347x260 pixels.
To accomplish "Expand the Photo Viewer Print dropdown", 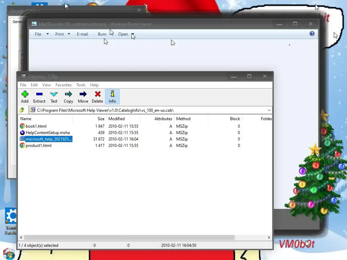I will [x=69, y=34].
